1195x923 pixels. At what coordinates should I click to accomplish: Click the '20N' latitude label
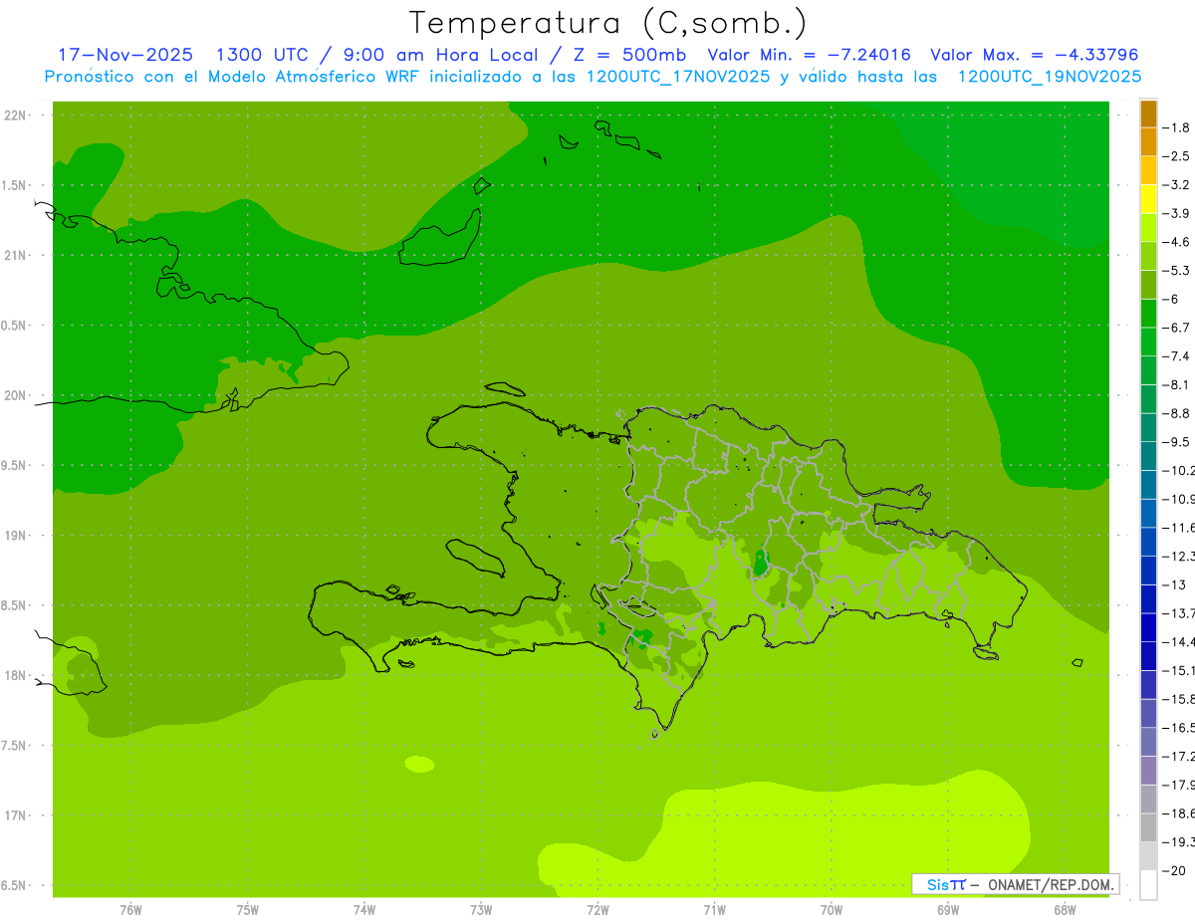pos(16,395)
